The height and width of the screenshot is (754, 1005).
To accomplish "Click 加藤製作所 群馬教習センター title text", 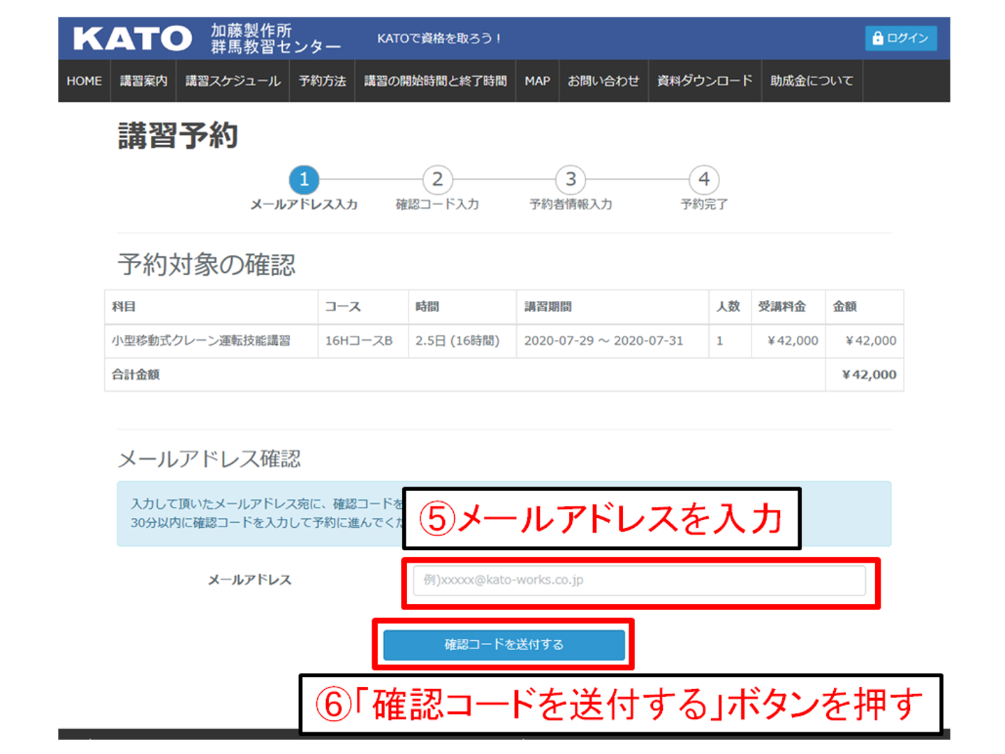I will tap(276, 38).
